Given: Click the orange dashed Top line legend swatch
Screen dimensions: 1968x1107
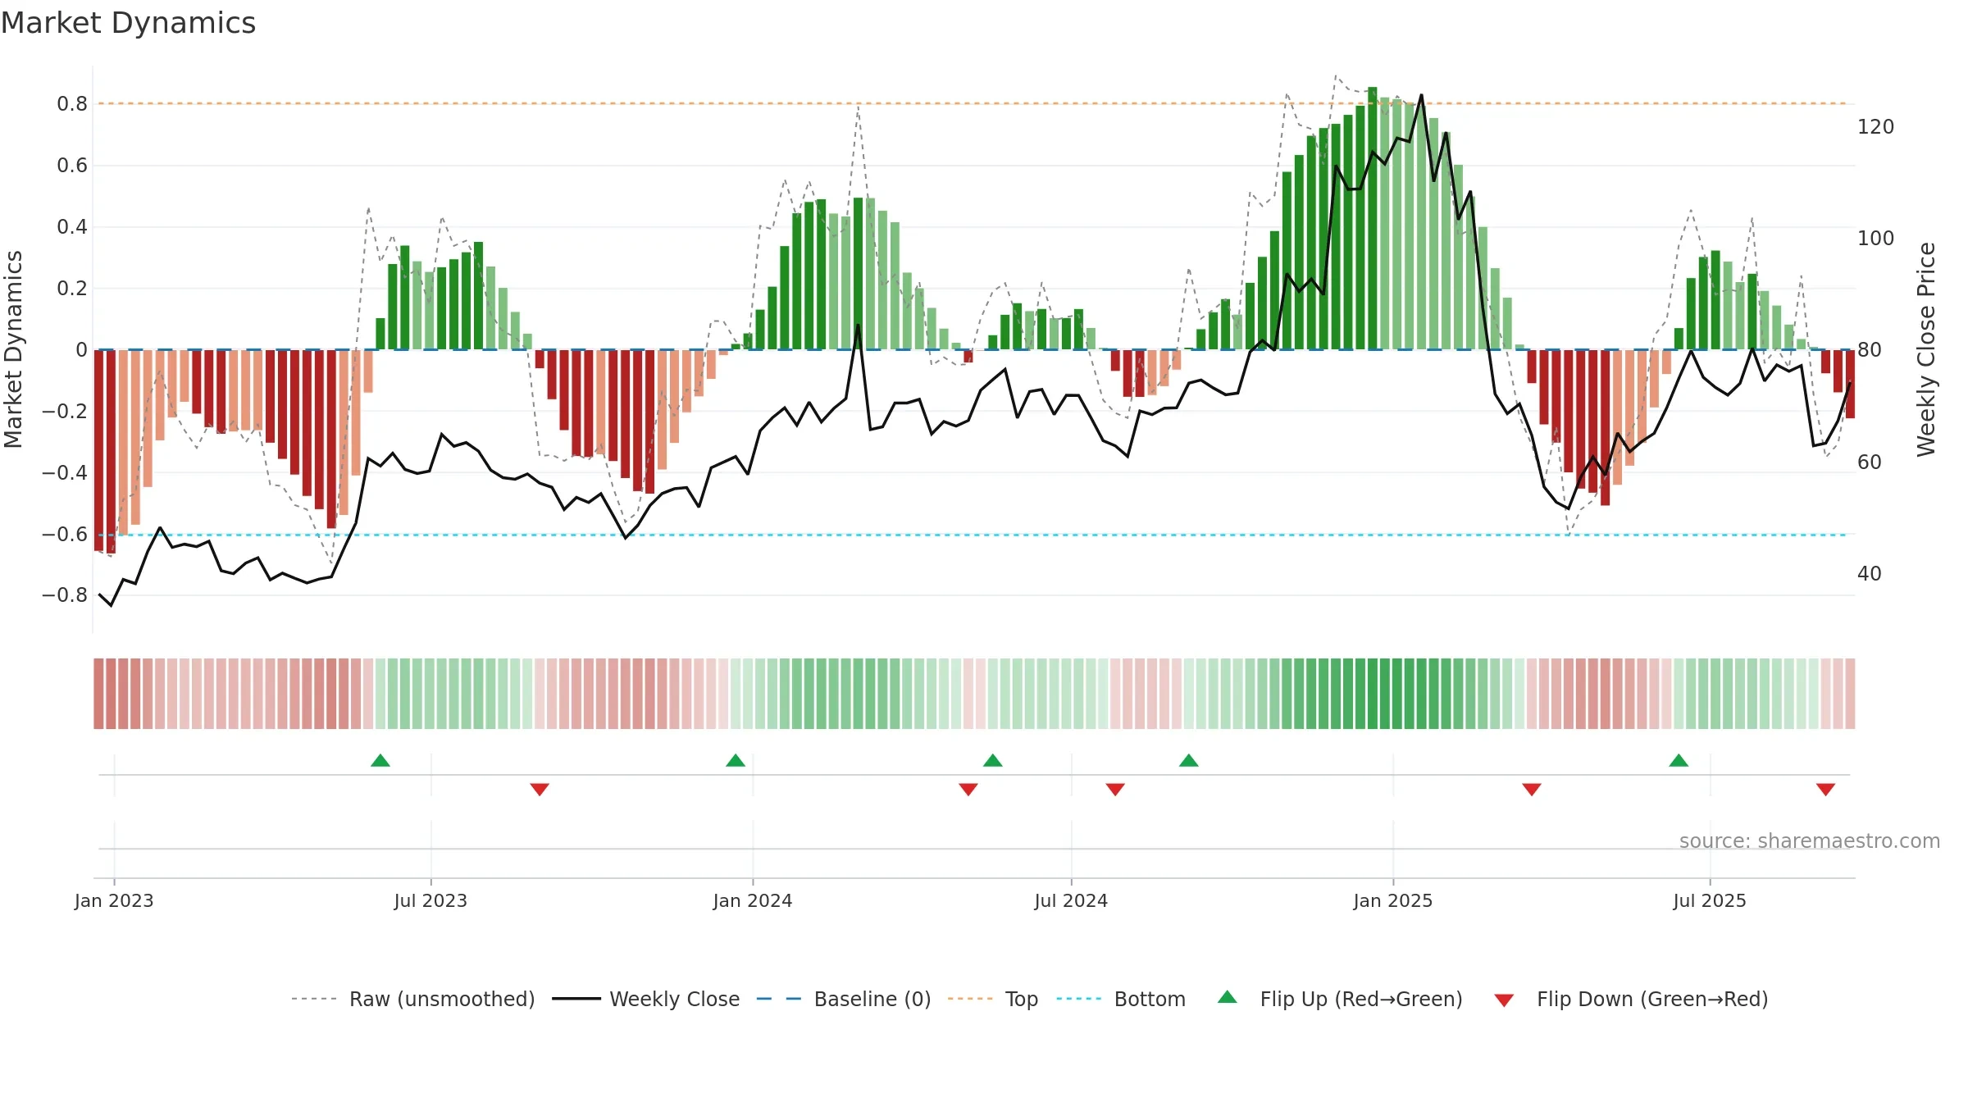Looking at the screenshot, I should (970, 999).
